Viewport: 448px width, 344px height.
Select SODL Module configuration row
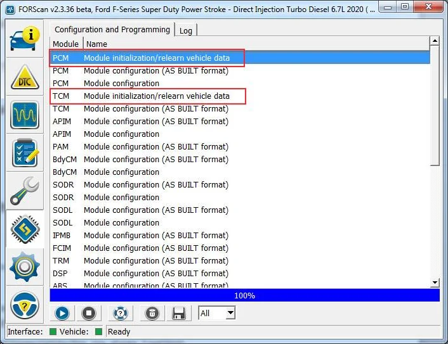(x=240, y=223)
